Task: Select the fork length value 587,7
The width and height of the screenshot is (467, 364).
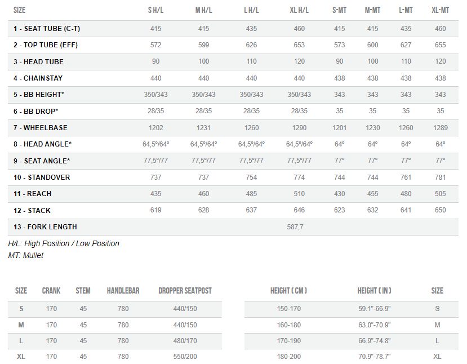Action: (295, 227)
